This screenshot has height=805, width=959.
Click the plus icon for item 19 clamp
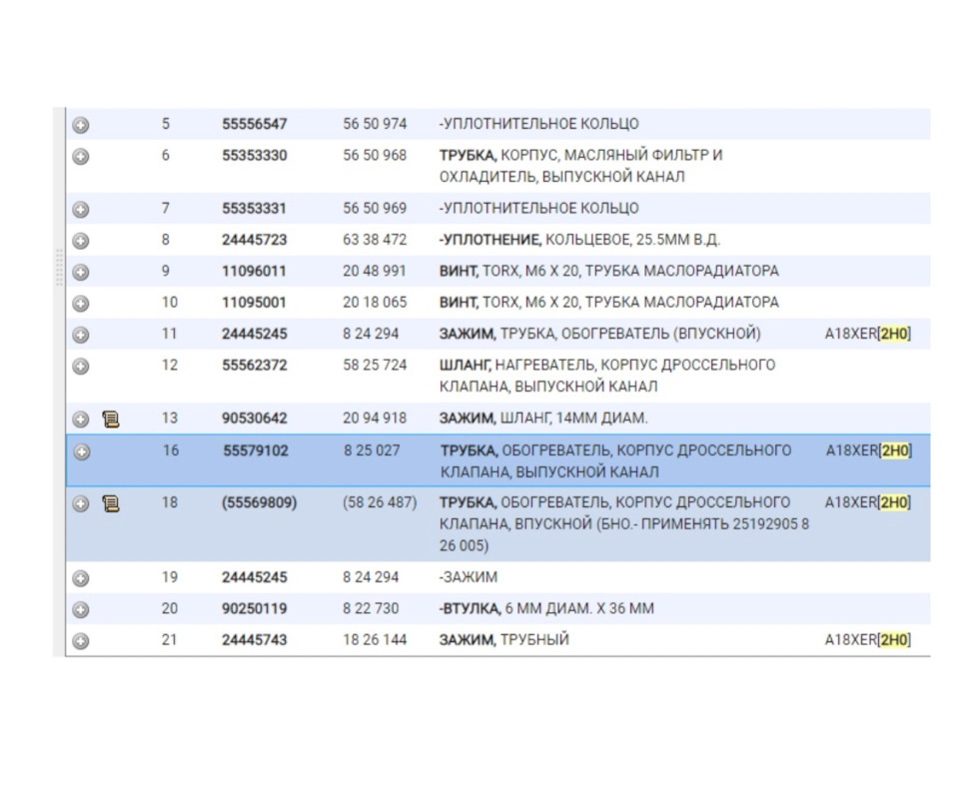tap(81, 578)
